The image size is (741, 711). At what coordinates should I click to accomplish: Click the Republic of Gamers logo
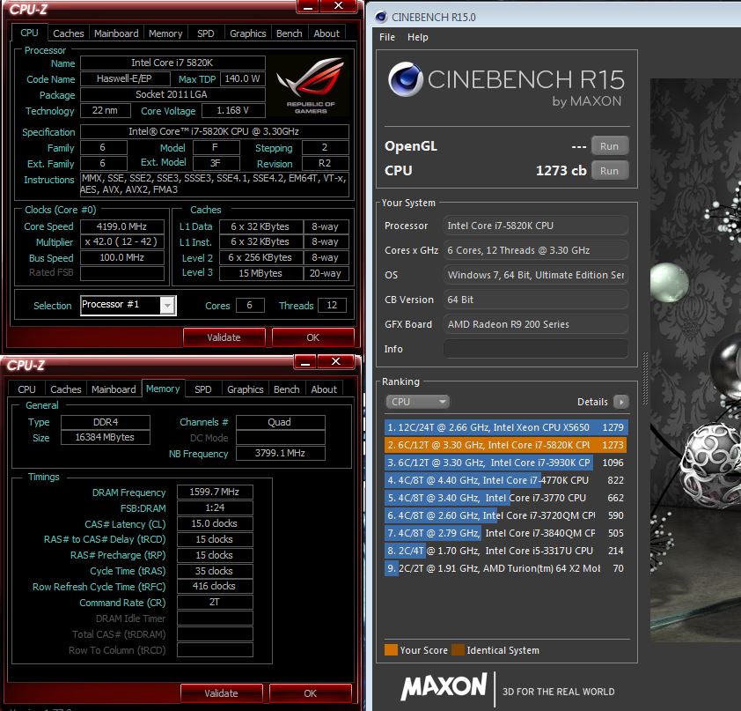[311, 86]
